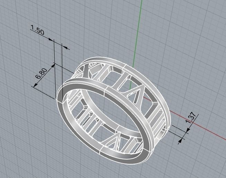The height and width of the screenshot is (178, 226).
Task: Select the 1.37 dimension label
Action: 191,118
